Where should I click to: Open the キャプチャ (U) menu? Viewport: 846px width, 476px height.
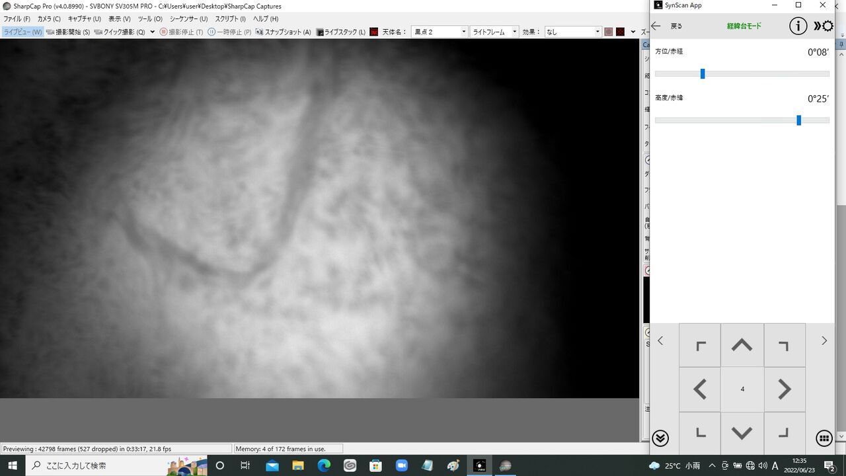click(x=85, y=19)
